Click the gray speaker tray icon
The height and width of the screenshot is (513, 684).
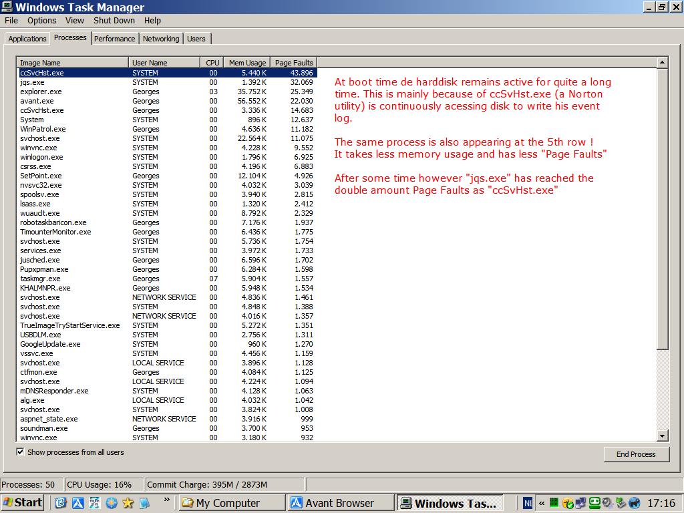click(x=607, y=504)
